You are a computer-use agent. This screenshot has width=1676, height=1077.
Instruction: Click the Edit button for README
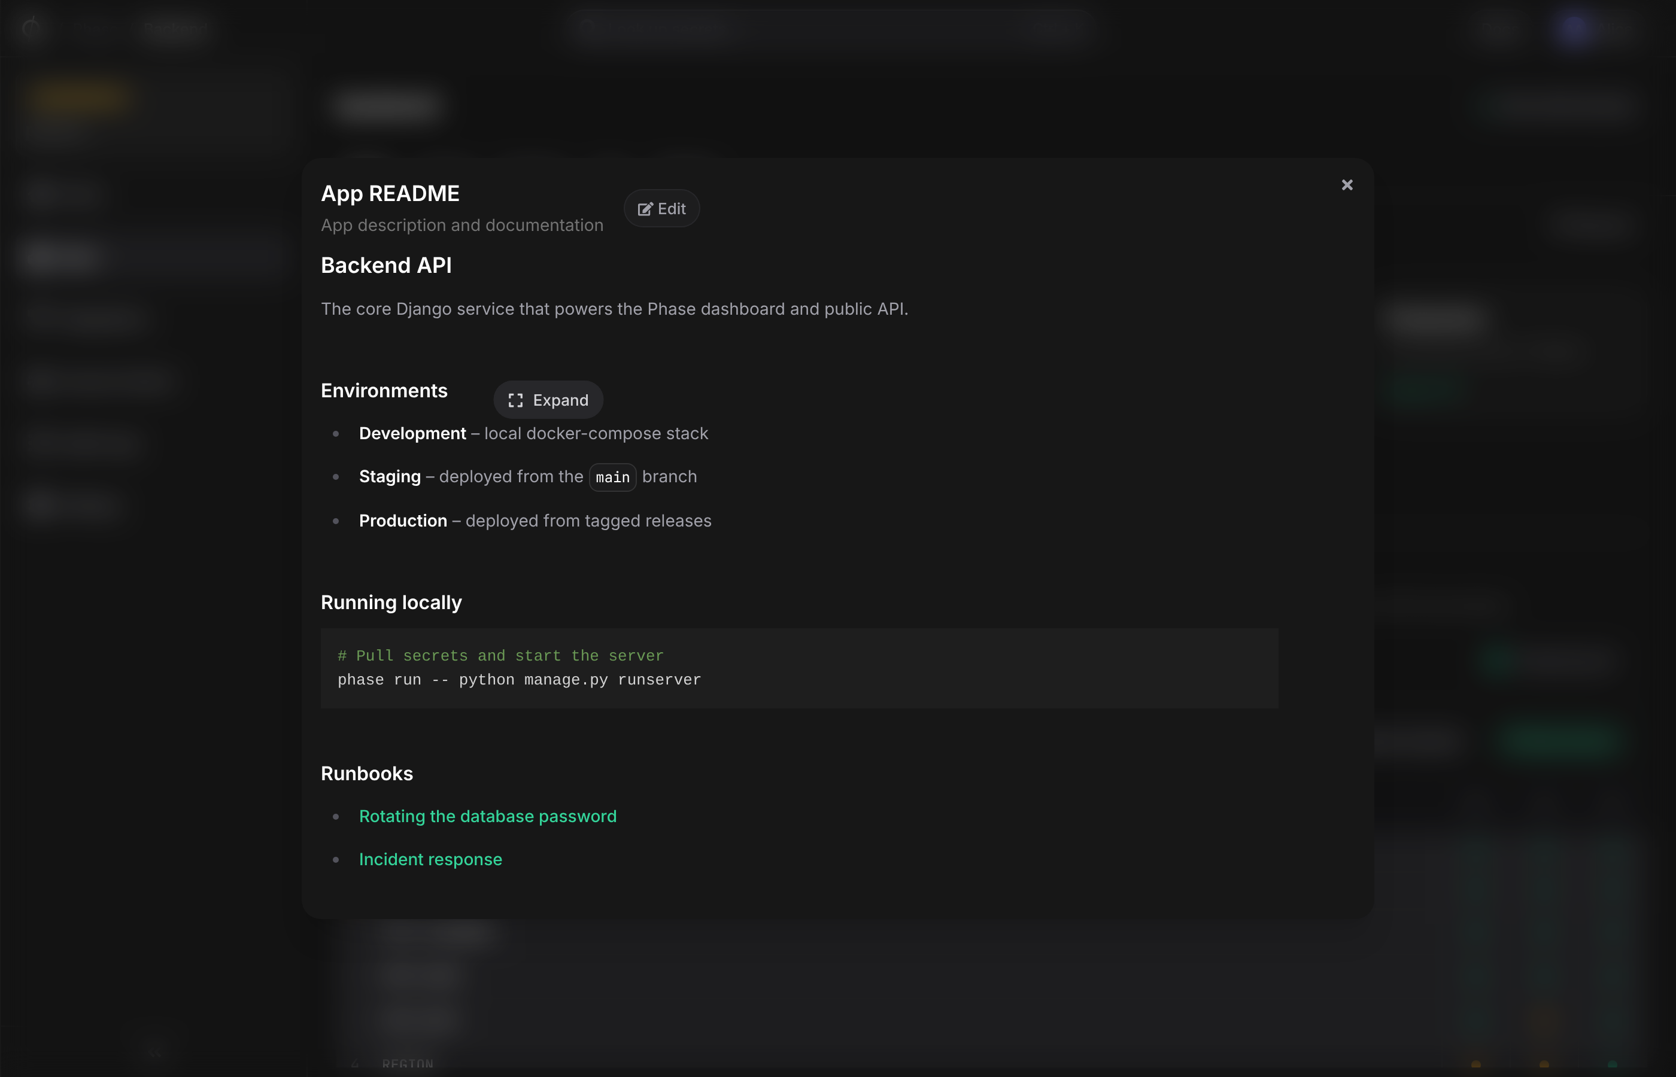click(x=662, y=208)
